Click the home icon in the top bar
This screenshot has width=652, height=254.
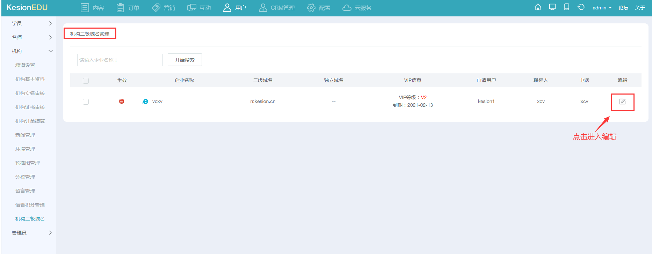(x=538, y=7)
